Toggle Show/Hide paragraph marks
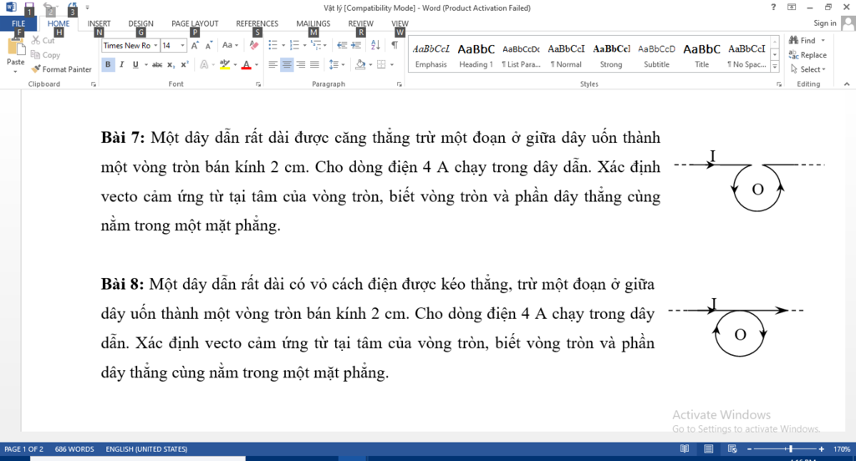This screenshot has height=461, width=856. (x=395, y=45)
